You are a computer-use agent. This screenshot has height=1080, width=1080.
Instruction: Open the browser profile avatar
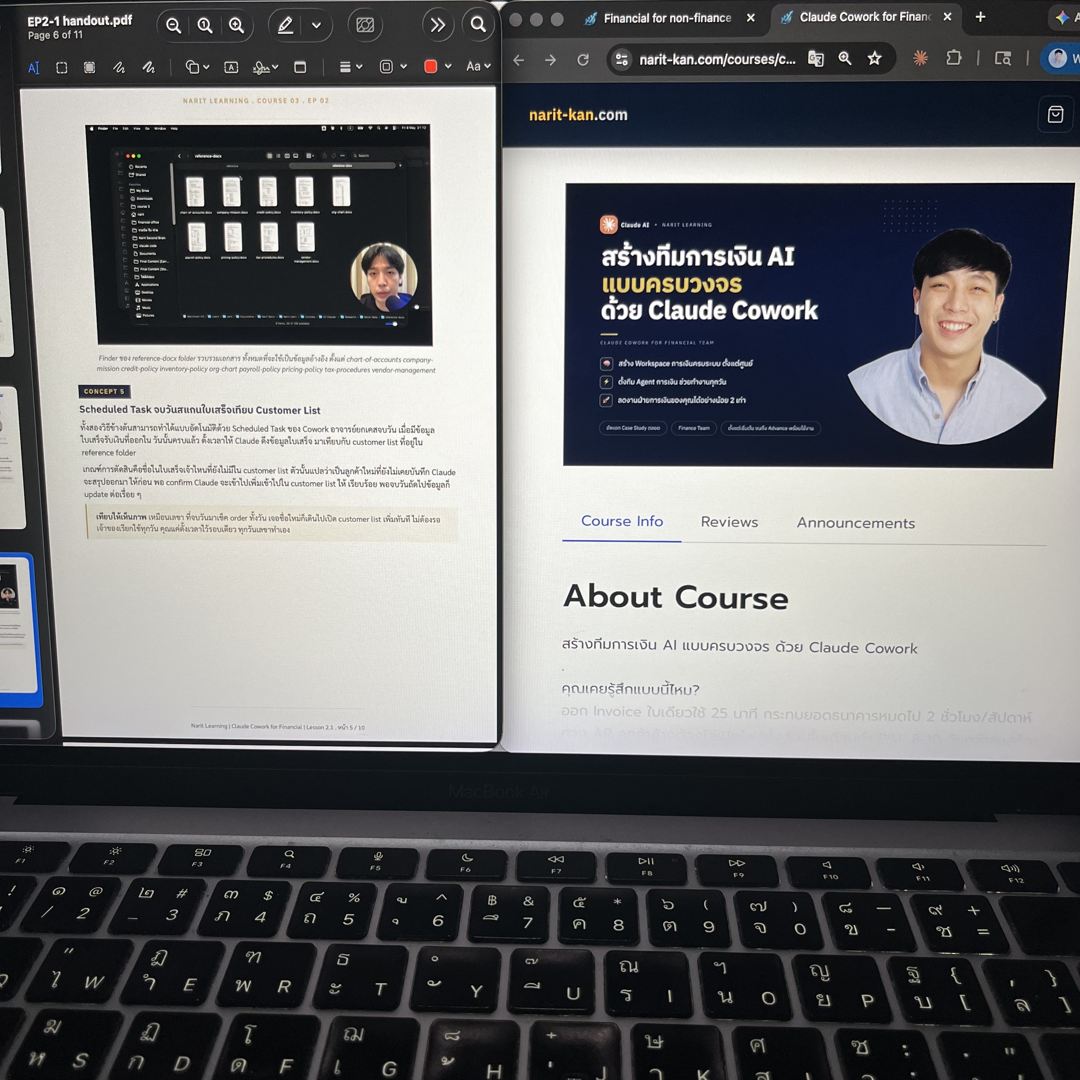(1057, 57)
